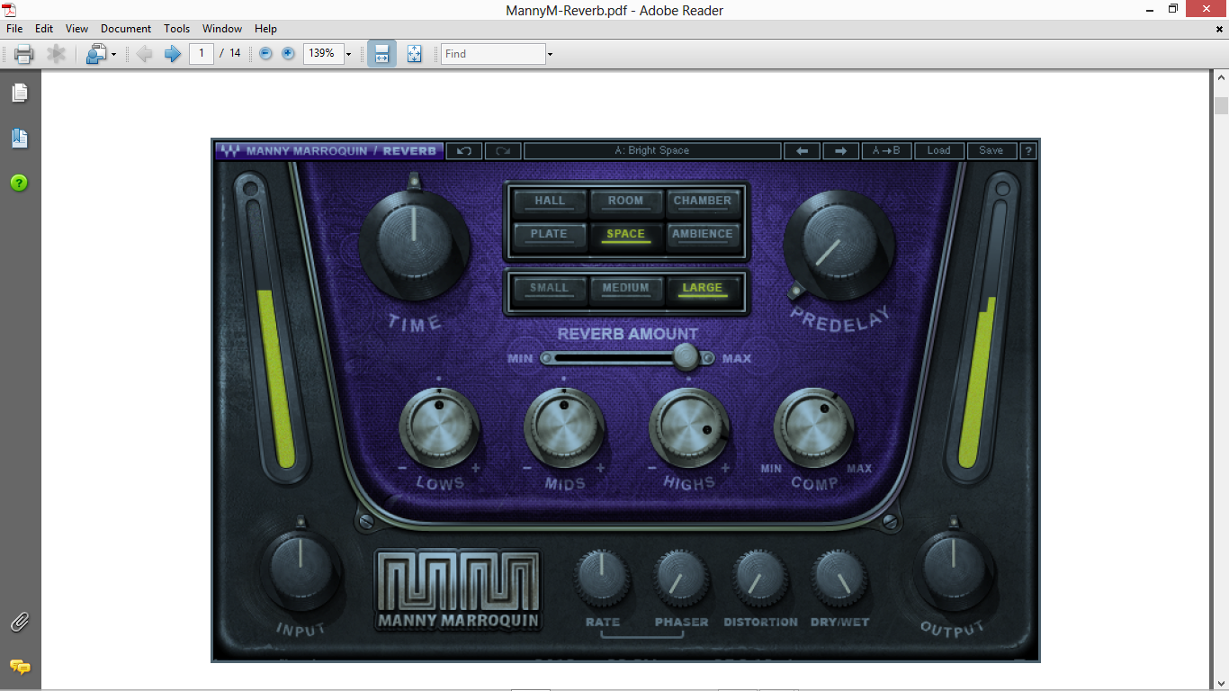
Task: Open the Tools menu
Action: (176, 29)
